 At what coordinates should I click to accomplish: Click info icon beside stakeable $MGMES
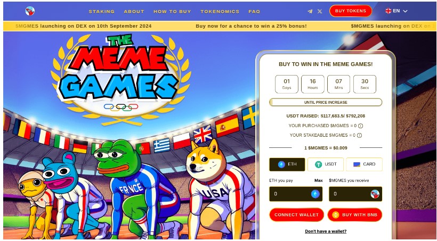360,135
